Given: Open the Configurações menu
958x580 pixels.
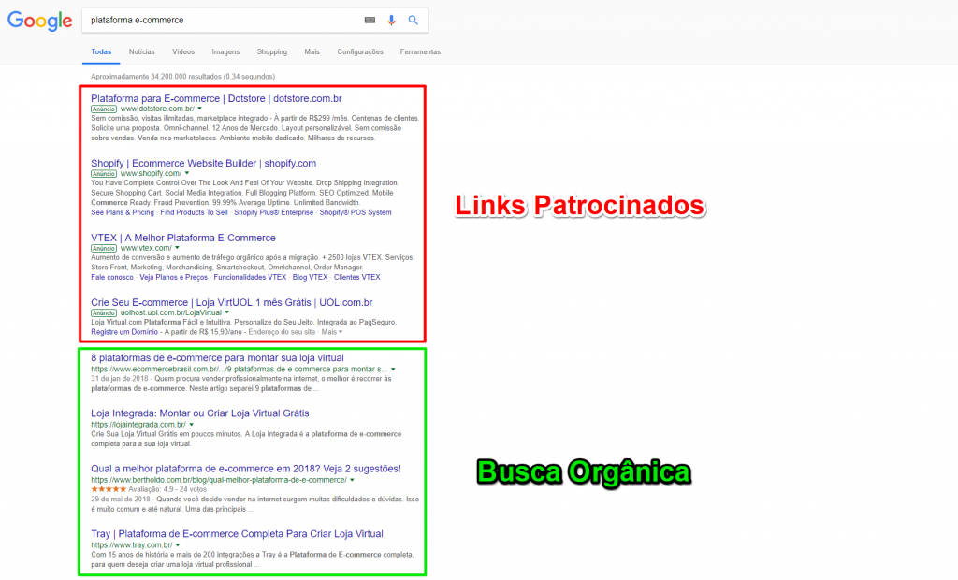Looking at the screenshot, I should (360, 52).
